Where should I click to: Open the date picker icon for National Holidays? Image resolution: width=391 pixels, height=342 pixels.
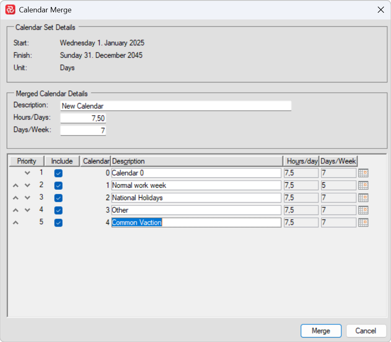363,198
